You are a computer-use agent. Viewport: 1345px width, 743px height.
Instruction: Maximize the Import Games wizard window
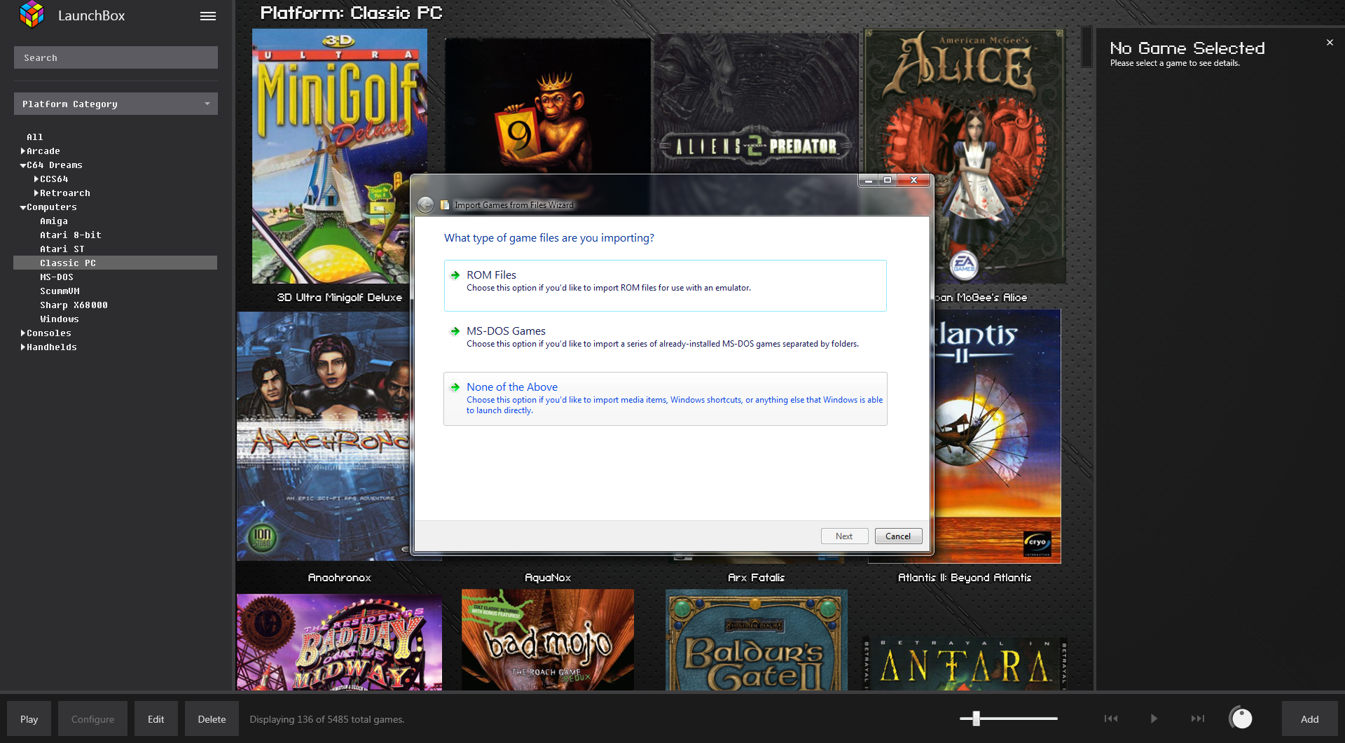click(x=888, y=180)
